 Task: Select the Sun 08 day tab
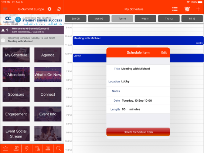tap(76, 18)
